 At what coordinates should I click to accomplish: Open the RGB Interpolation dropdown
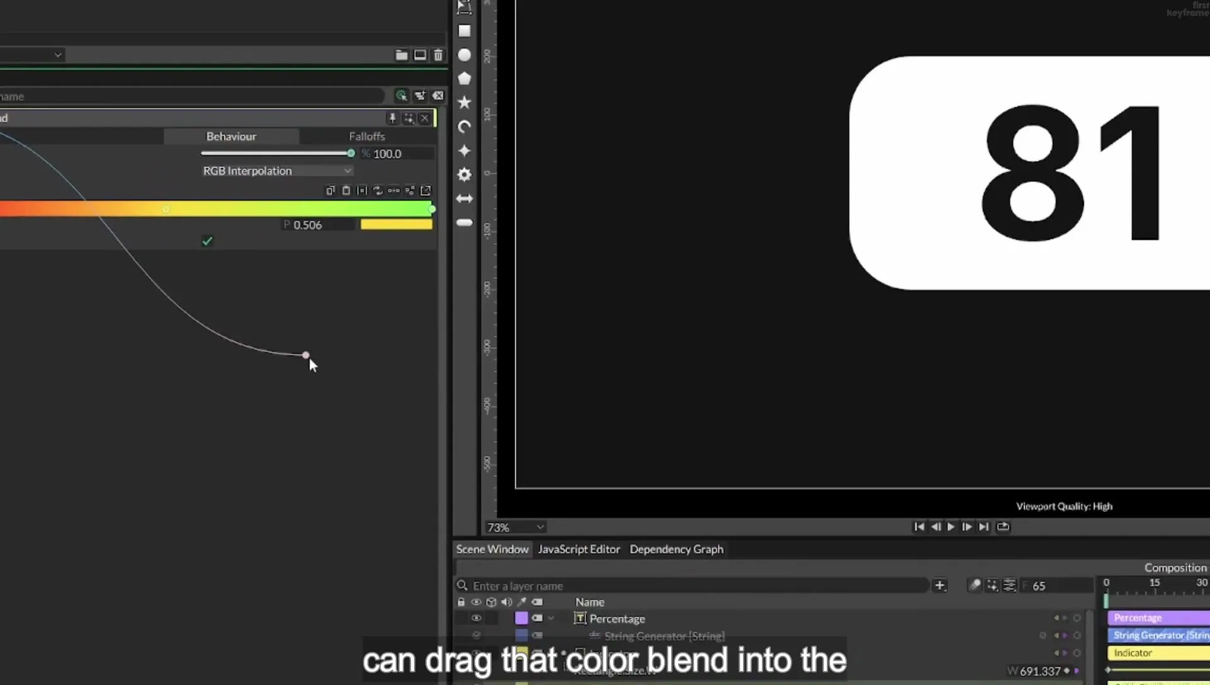coord(277,171)
